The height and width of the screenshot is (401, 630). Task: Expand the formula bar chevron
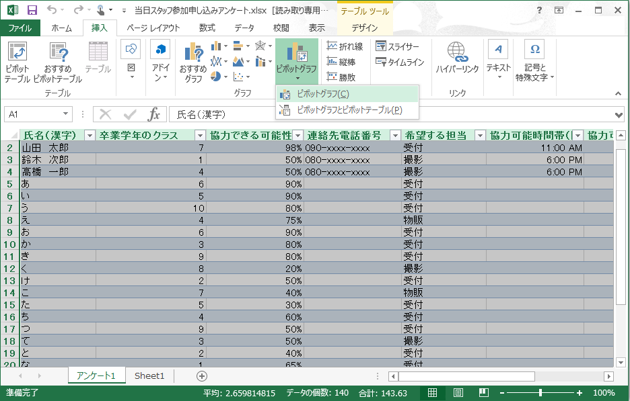619,115
